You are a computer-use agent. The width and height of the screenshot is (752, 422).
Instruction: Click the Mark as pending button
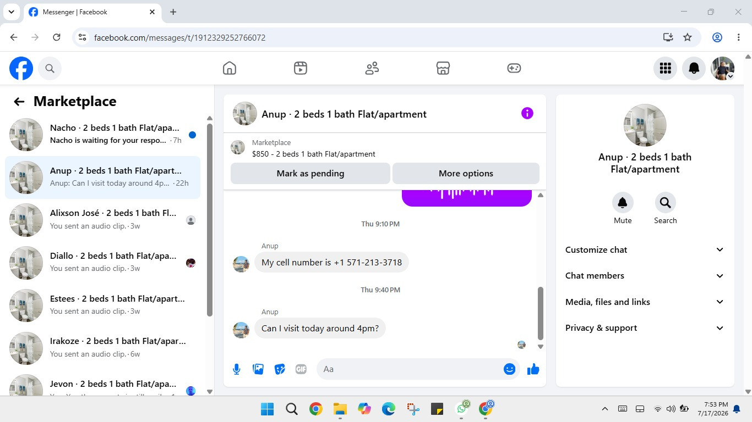coord(310,173)
